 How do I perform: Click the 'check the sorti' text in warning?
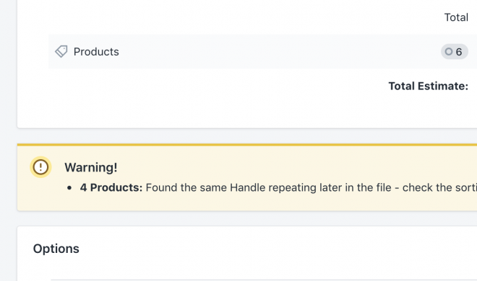[x=439, y=187]
